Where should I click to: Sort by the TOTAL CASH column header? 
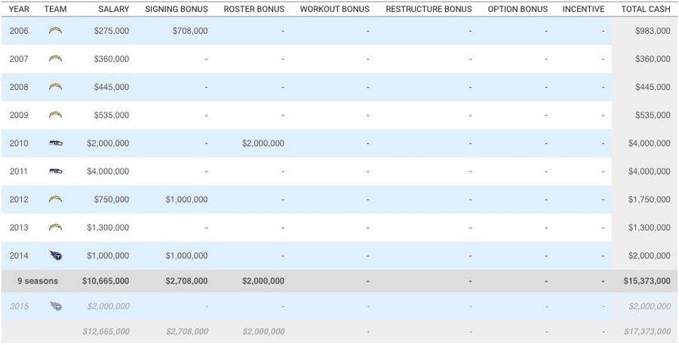646,8
